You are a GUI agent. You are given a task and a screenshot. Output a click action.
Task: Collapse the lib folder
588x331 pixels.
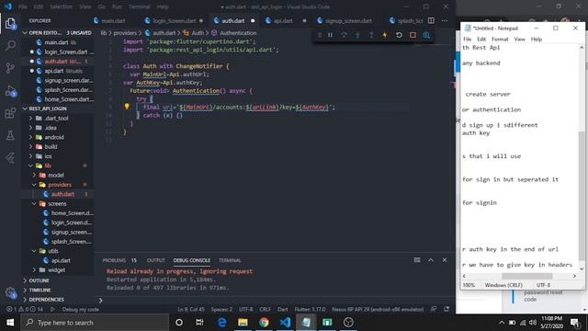(x=30, y=165)
